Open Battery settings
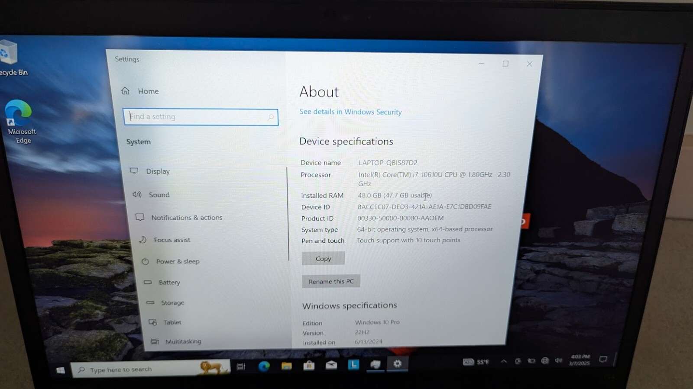This screenshot has height=389, width=693. (162, 282)
